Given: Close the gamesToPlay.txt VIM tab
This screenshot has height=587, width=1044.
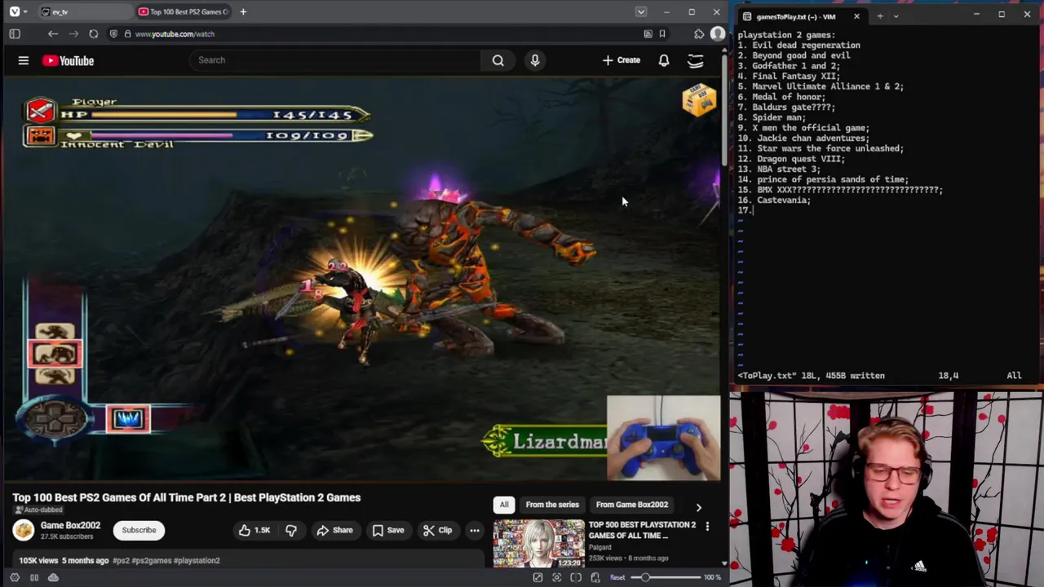Looking at the screenshot, I should point(856,16).
